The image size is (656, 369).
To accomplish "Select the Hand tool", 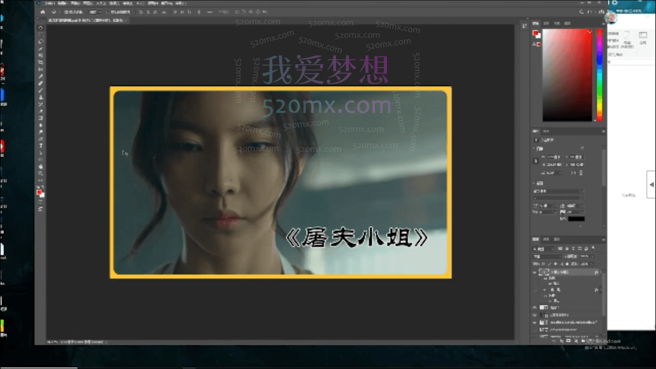I will [40, 166].
